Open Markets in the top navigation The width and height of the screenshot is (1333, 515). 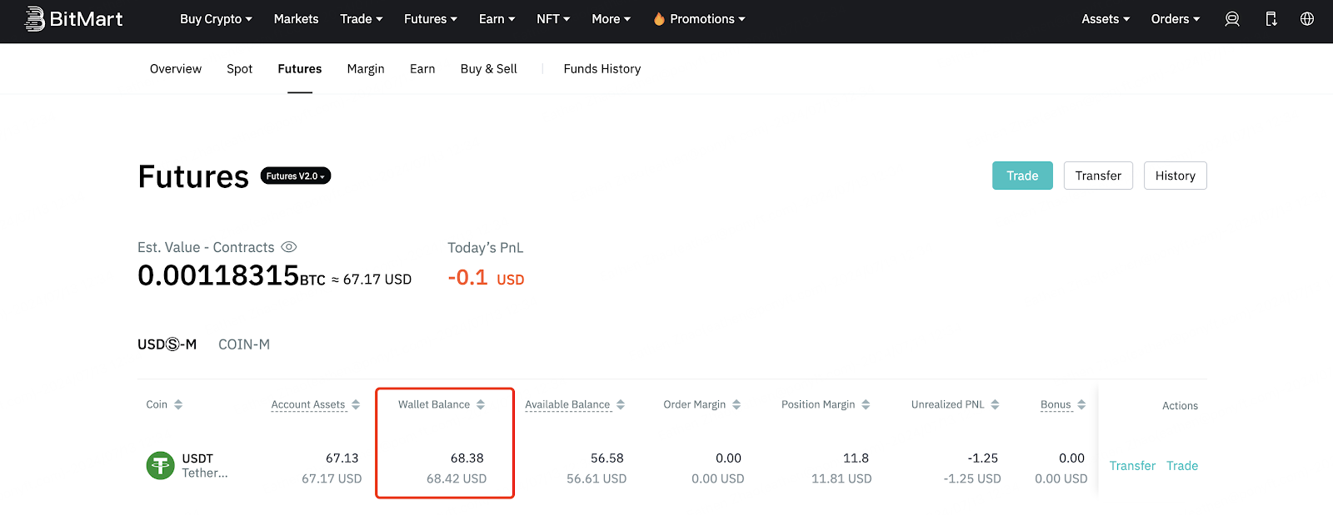click(x=296, y=19)
